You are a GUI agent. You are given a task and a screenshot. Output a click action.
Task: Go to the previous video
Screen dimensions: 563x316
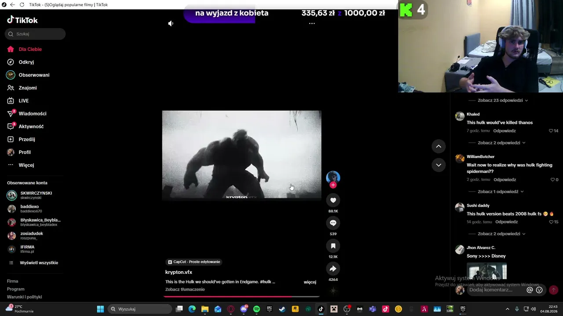tap(439, 146)
